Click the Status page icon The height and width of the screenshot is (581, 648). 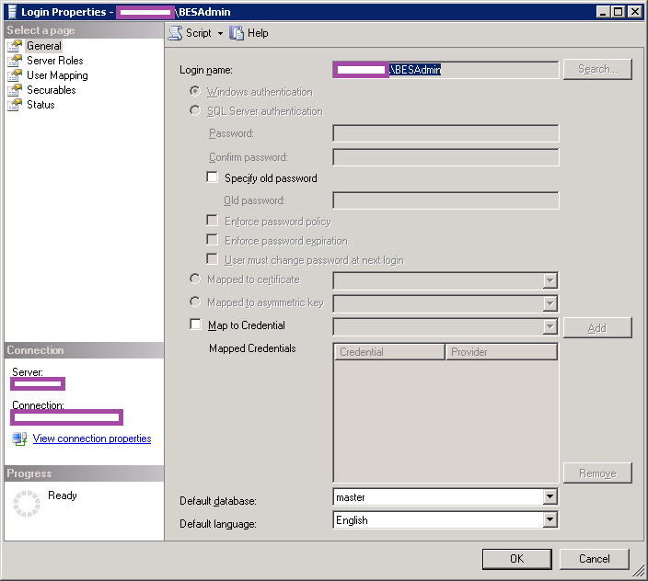15,105
